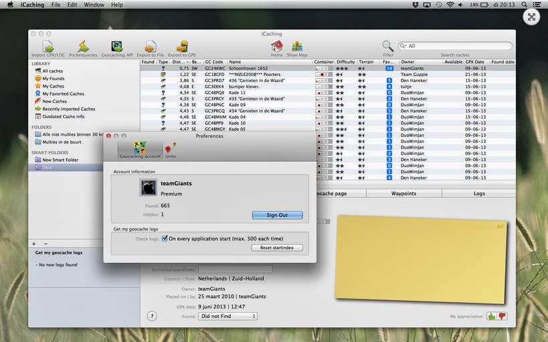Image resolution: width=548 pixels, height=342 pixels.
Task: Click Export to GPS icon
Action: coord(182,46)
